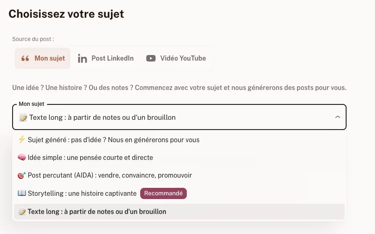Click the lightning bolt icon for Sujet généré

pos(22,139)
